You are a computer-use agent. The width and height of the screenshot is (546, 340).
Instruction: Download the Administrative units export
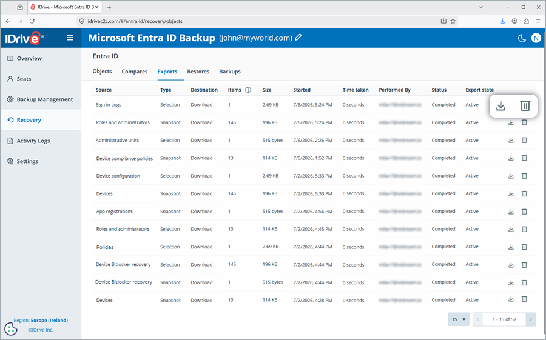coord(511,140)
